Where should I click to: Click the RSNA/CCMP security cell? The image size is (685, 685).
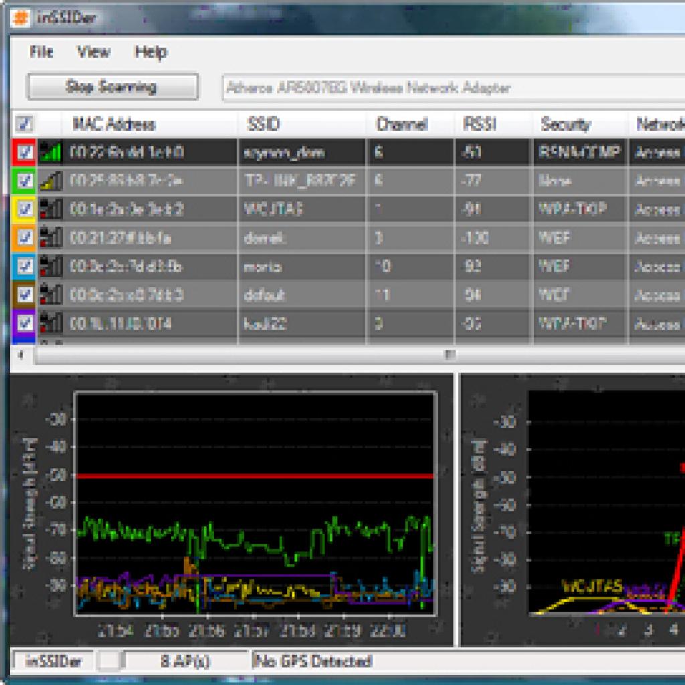(580, 152)
